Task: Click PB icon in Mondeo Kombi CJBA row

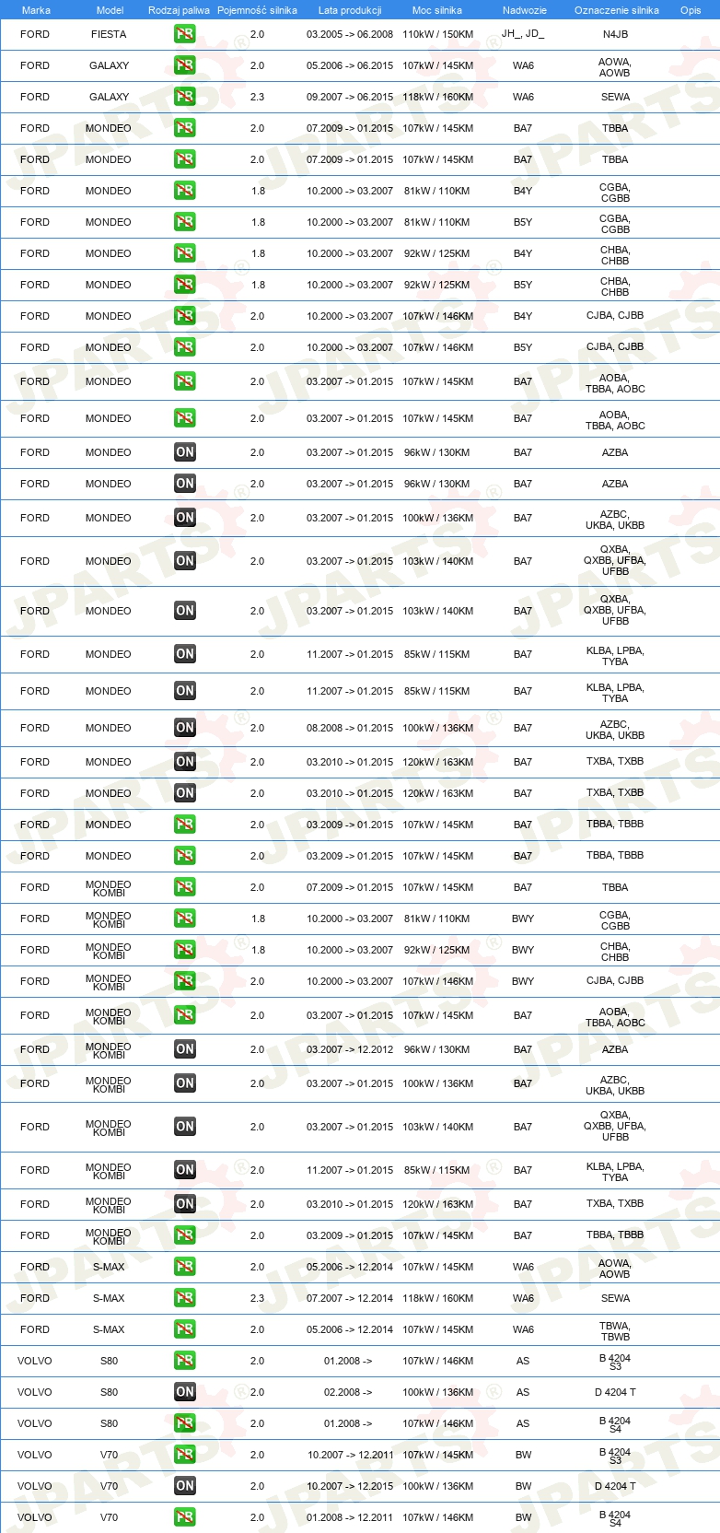Action: pyautogui.click(x=185, y=981)
